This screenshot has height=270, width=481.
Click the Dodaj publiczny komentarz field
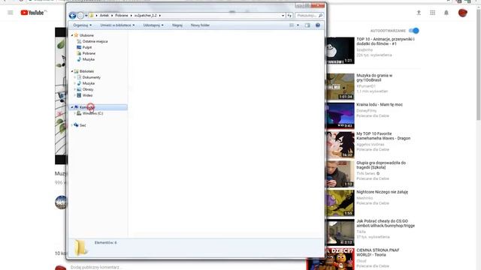pos(95,267)
